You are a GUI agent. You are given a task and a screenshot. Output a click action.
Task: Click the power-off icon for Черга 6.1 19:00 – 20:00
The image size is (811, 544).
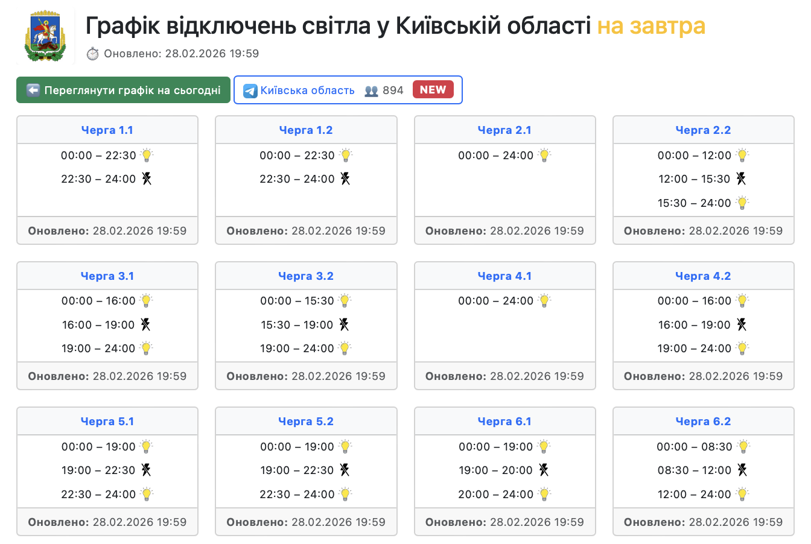(544, 470)
